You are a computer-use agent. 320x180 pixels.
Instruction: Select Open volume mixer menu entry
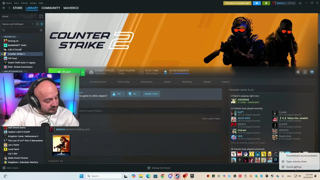tap(299, 161)
